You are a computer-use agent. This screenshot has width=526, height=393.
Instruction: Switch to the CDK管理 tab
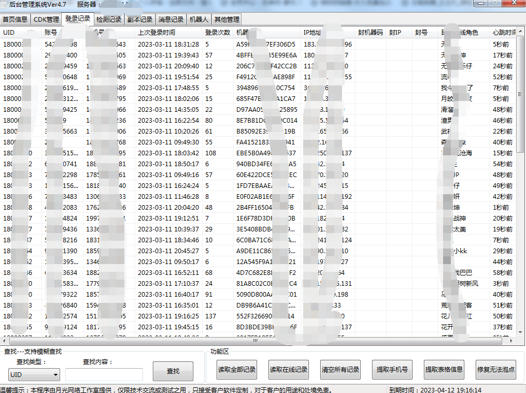[x=46, y=20]
